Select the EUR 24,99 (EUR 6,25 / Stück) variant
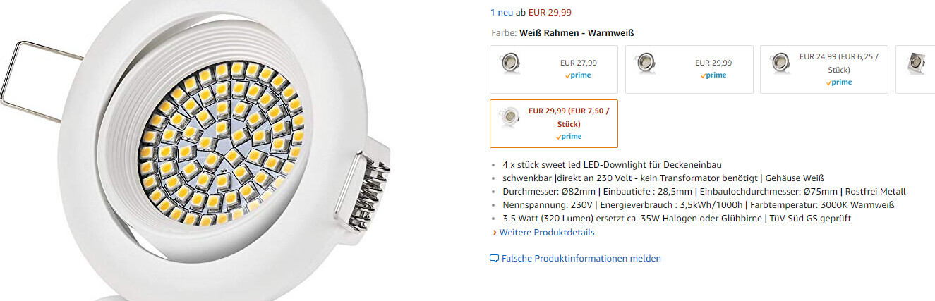 tap(824, 69)
